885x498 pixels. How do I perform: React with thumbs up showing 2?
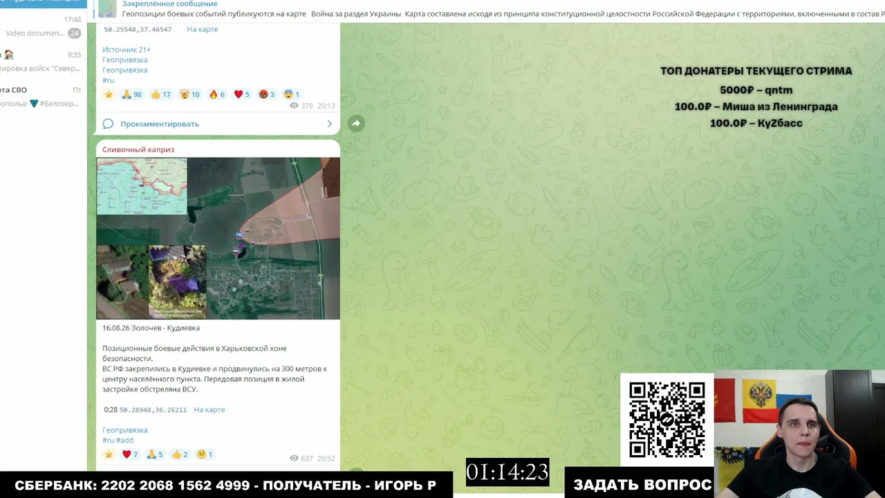[x=180, y=454]
